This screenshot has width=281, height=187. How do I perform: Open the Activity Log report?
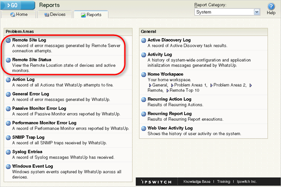[160, 54]
